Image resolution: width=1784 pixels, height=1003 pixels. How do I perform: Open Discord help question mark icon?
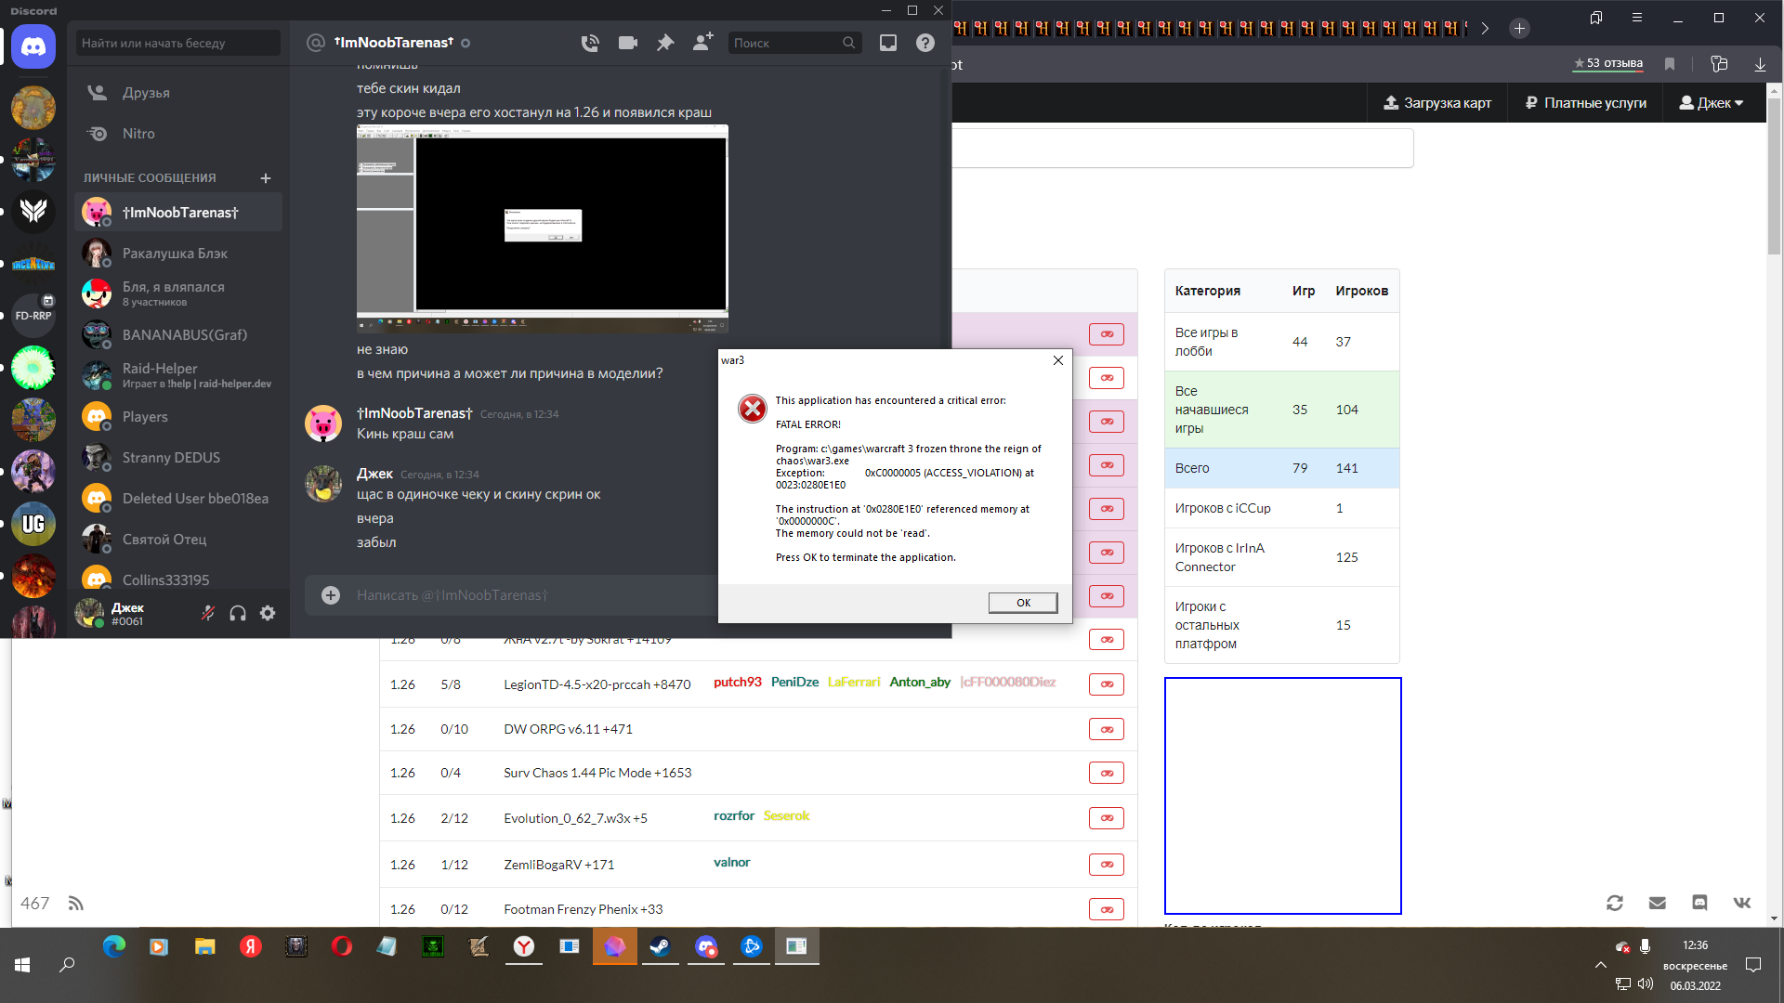tap(925, 43)
